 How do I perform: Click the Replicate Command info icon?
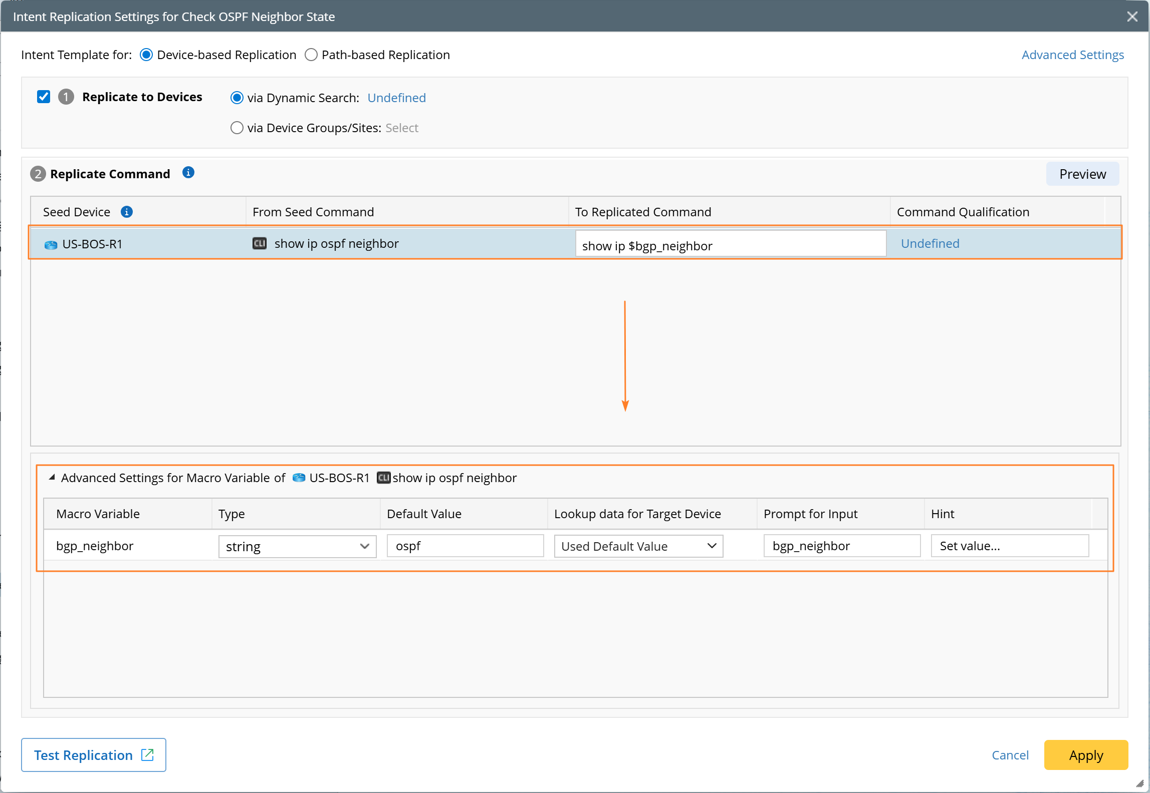(188, 173)
